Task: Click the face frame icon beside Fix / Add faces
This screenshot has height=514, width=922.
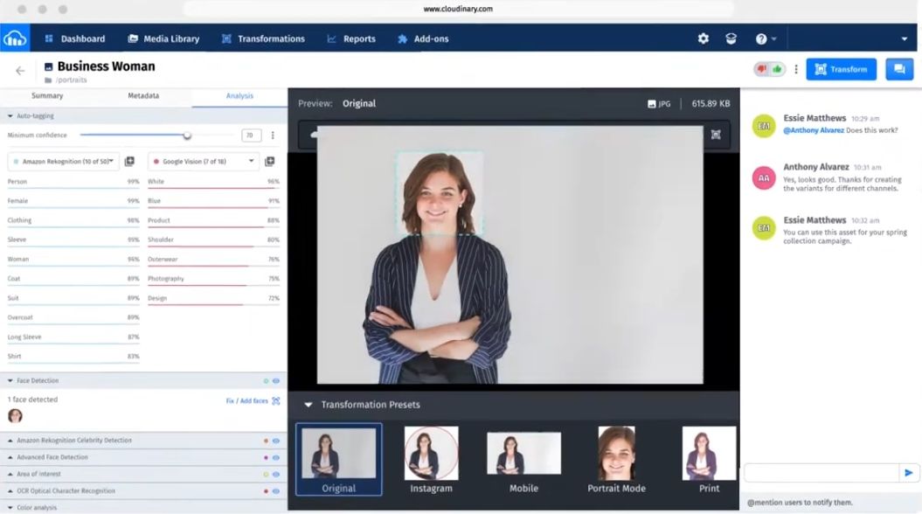Action: [x=276, y=401]
